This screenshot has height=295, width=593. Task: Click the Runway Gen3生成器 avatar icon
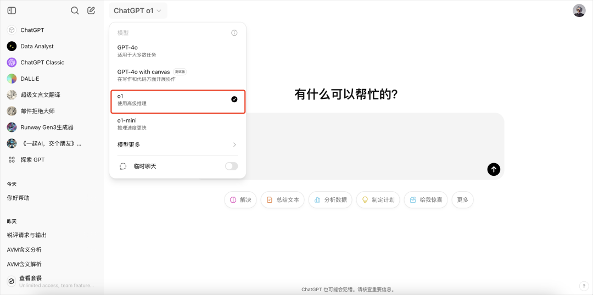click(x=12, y=127)
